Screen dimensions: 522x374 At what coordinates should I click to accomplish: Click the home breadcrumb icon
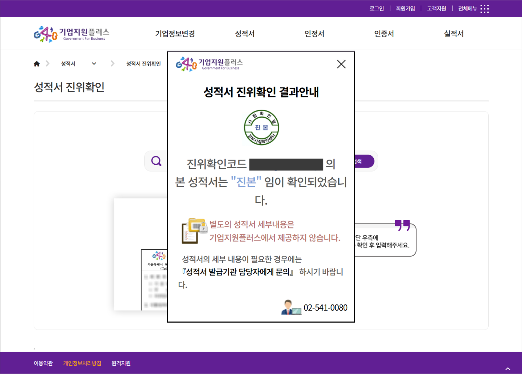37,64
